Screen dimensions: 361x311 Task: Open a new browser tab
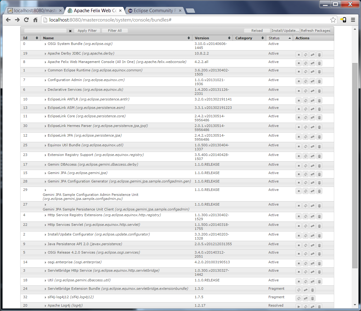(x=190, y=11)
